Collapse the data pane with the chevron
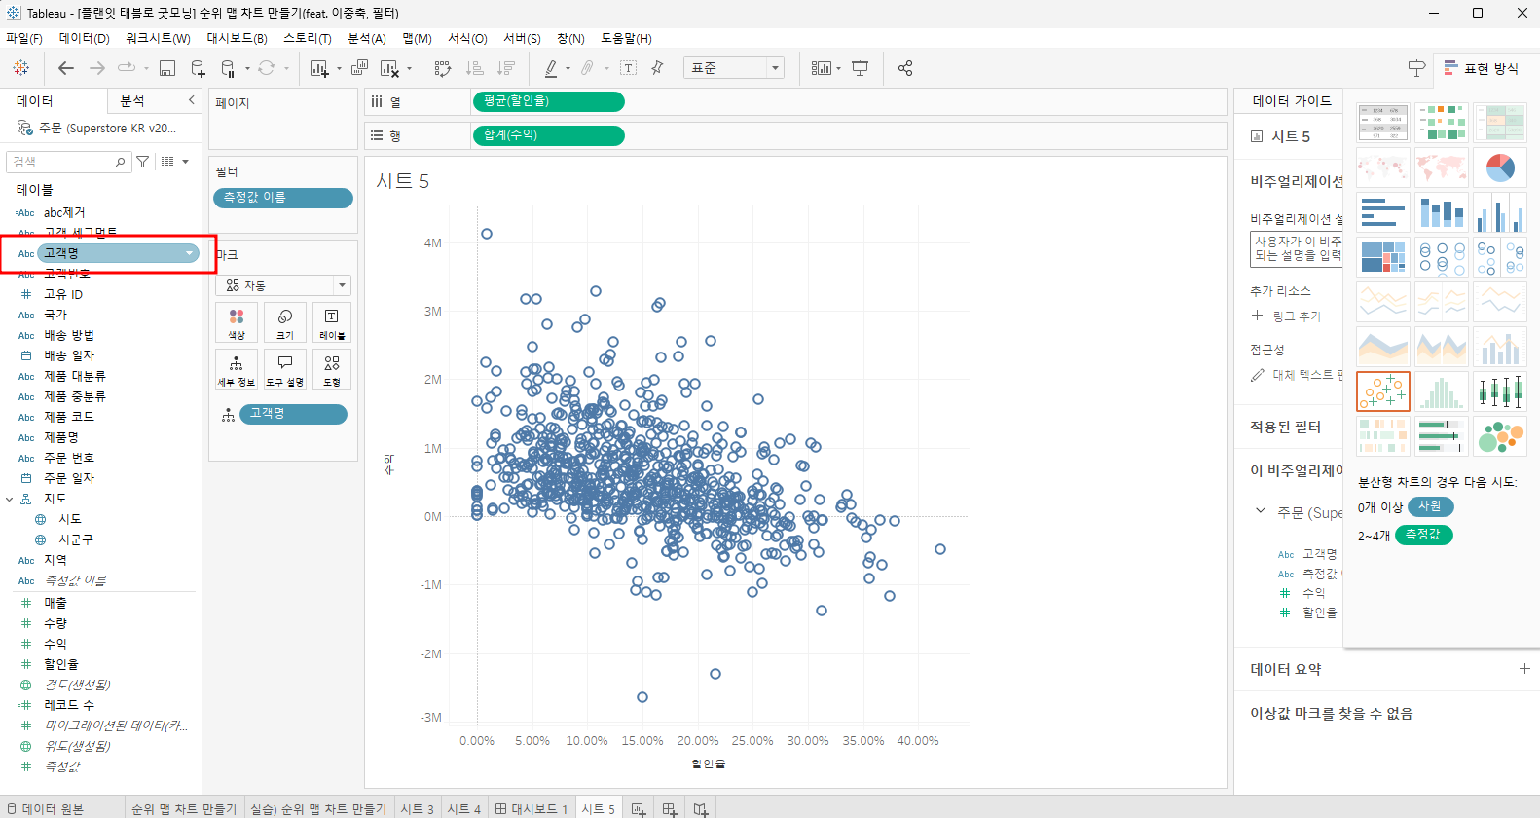Screen dimensions: 1540x818 (191, 100)
